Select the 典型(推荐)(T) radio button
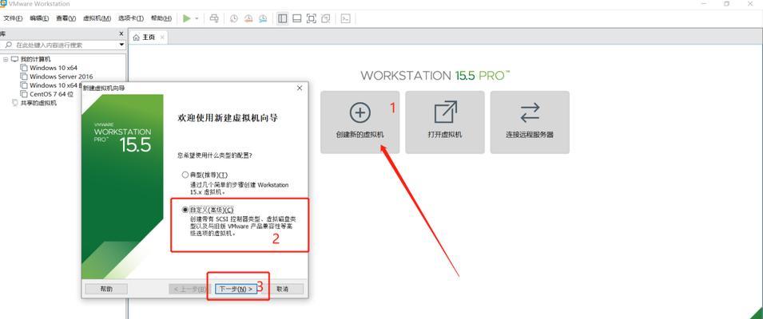The height and width of the screenshot is (319, 763). point(185,175)
